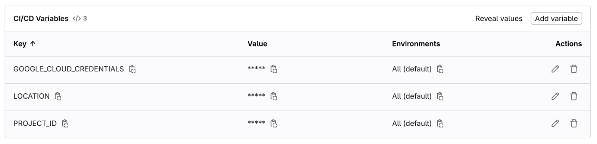Copy the LOCATION key name

(x=58, y=96)
